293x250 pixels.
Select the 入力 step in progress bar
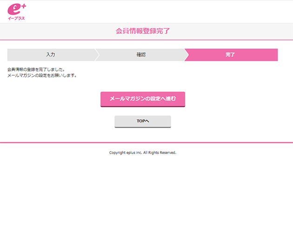click(x=50, y=55)
